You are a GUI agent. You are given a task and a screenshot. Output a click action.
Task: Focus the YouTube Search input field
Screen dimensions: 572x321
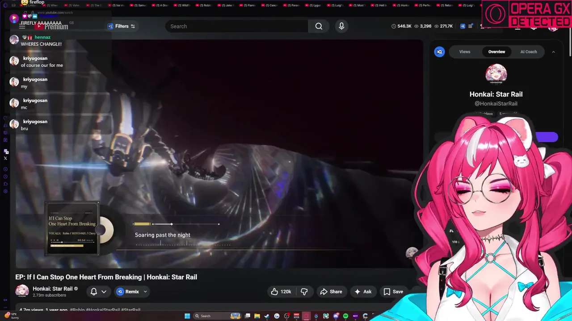[237, 26]
